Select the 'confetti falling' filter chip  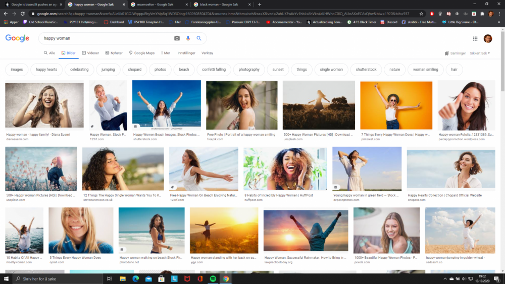(214, 70)
